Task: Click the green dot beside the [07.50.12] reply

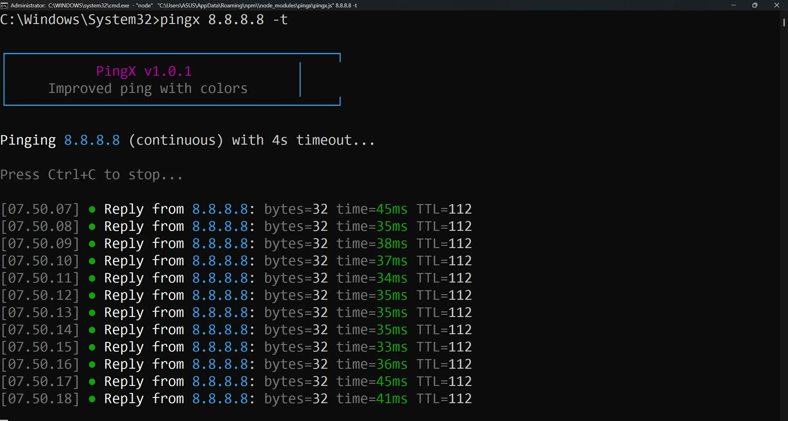Action: (x=92, y=295)
